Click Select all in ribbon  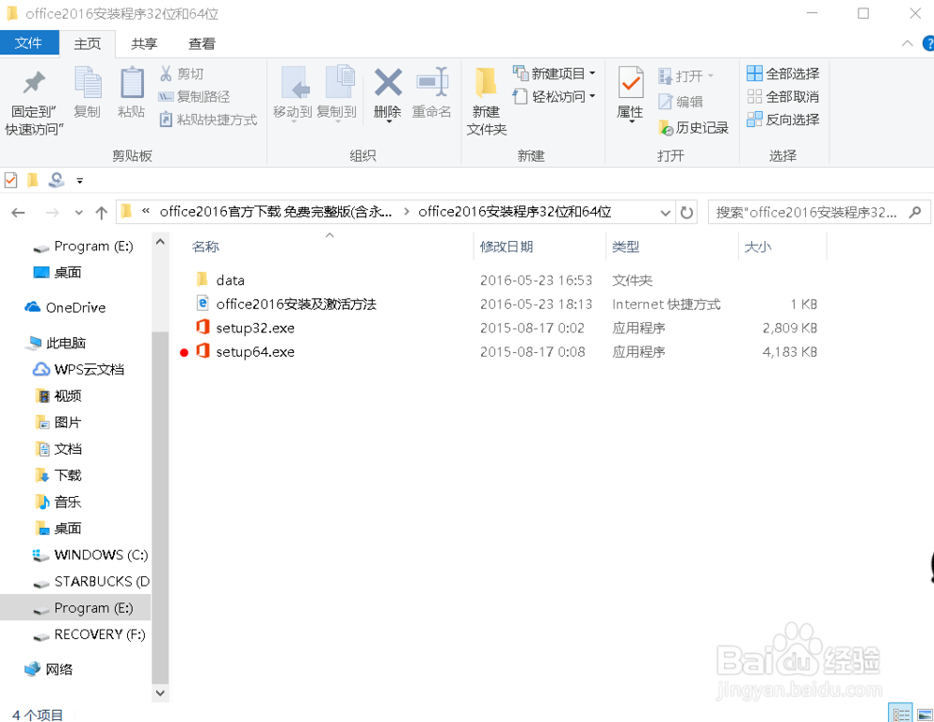click(x=783, y=73)
